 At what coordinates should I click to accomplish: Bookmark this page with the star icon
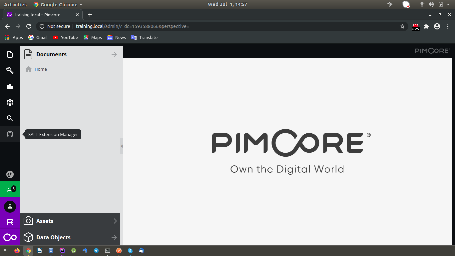point(402,26)
